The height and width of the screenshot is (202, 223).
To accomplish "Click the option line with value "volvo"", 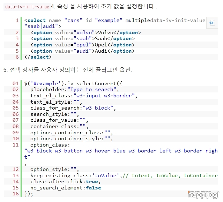I will tap(86, 32).
